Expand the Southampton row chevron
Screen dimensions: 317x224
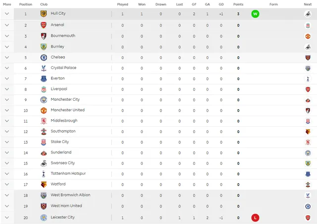click(x=7, y=132)
